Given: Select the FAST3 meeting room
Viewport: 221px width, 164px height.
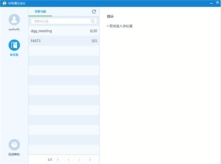Looking at the screenshot, I should tap(36, 41).
